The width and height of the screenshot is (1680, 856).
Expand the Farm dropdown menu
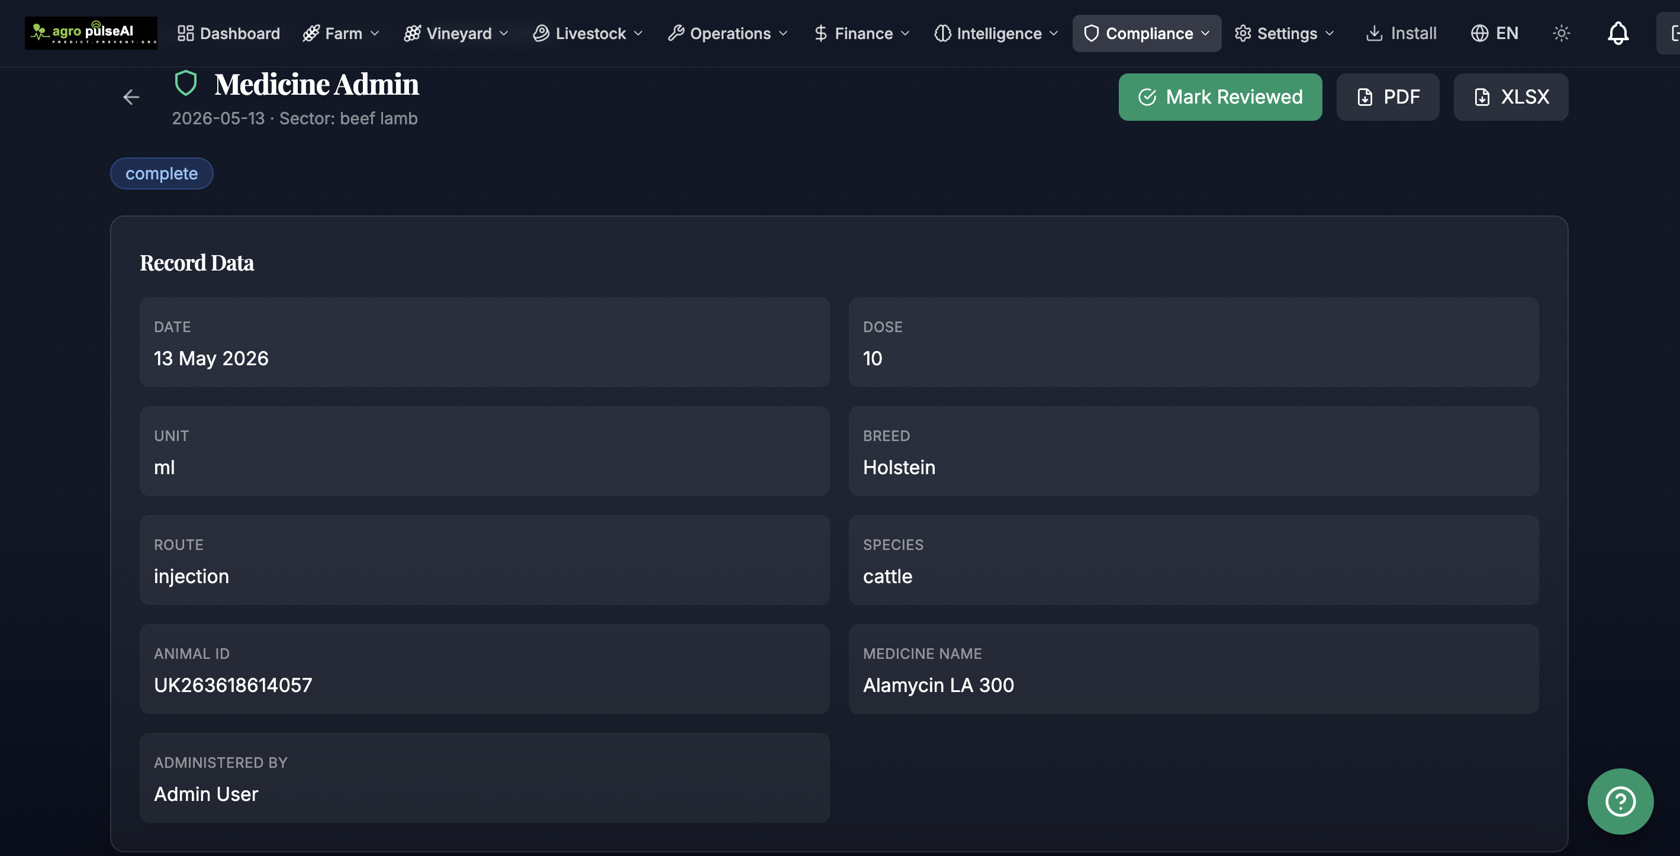pos(340,33)
